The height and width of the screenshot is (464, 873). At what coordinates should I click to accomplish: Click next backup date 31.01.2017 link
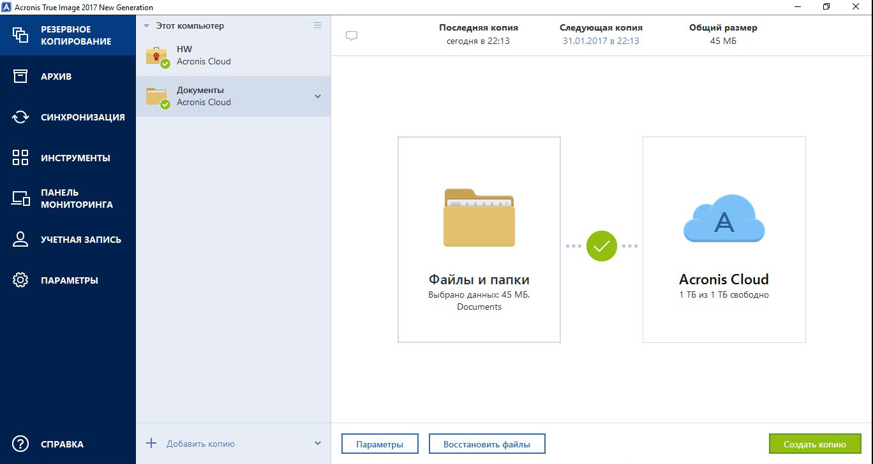(x=601, y=41)
